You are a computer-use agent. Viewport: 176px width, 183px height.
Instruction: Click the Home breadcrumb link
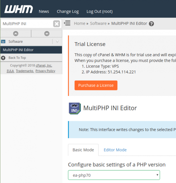pos(79,23)
